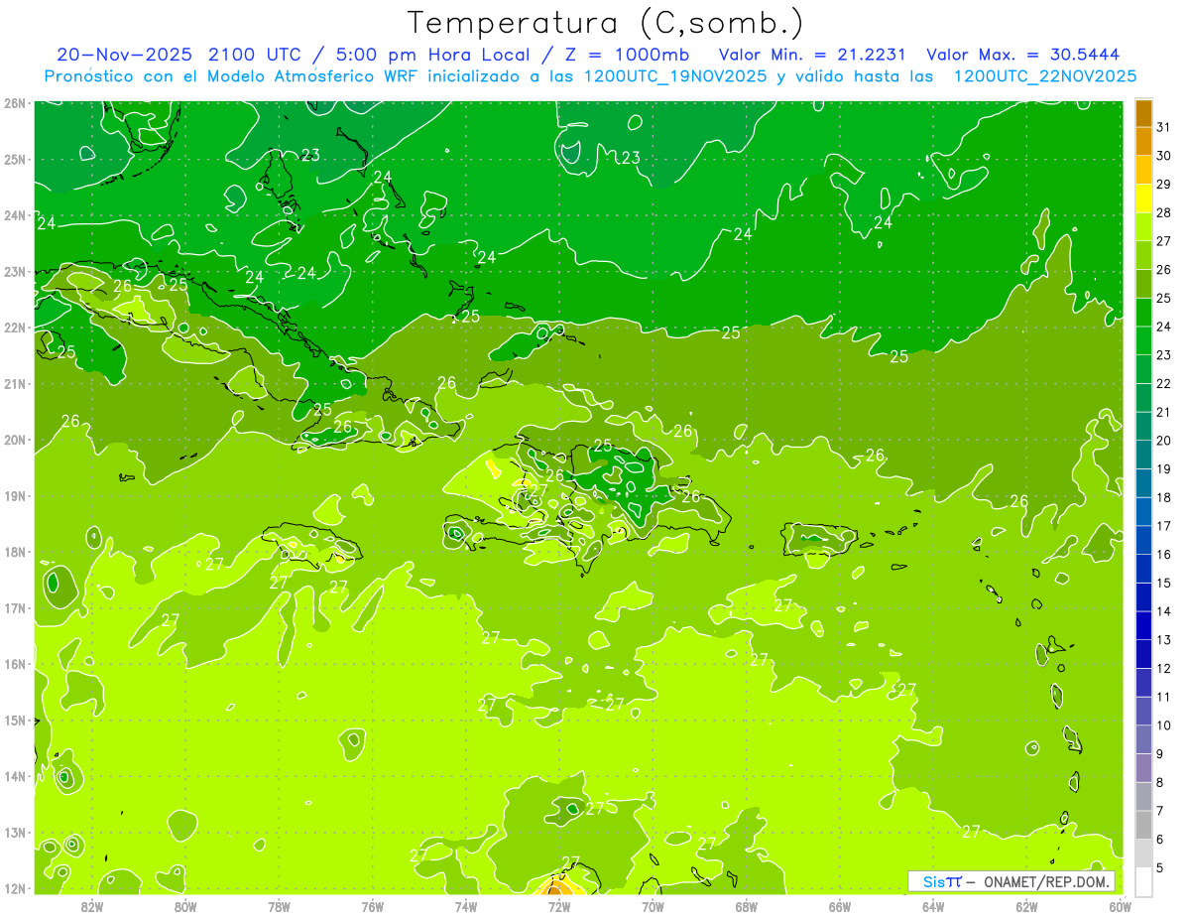Click the 60W longitude axis label
Viewport: 1190px width, 920px height.
pyautogui.click(x=1121, y=905)
